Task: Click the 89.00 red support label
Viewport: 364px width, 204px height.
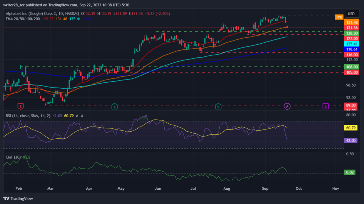Action: [352, 105]
